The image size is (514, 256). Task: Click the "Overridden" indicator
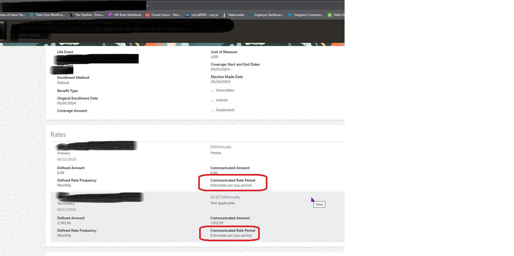[223, 90]
